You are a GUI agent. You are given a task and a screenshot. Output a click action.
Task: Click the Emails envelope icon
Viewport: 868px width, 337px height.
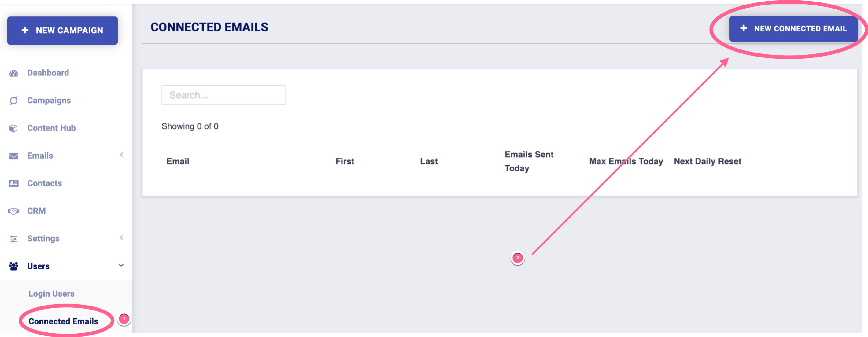pos(13,156)
